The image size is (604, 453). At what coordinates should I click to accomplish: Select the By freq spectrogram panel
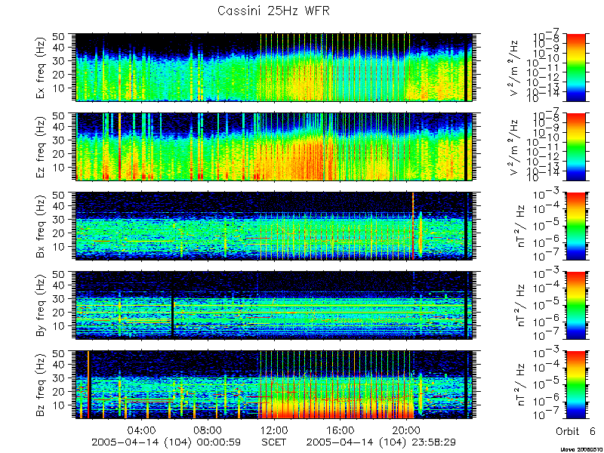274,306
